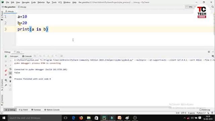Viewport: 215px width, 121px height.
Task: Open the Help menu
Action: tap(74, 2)
